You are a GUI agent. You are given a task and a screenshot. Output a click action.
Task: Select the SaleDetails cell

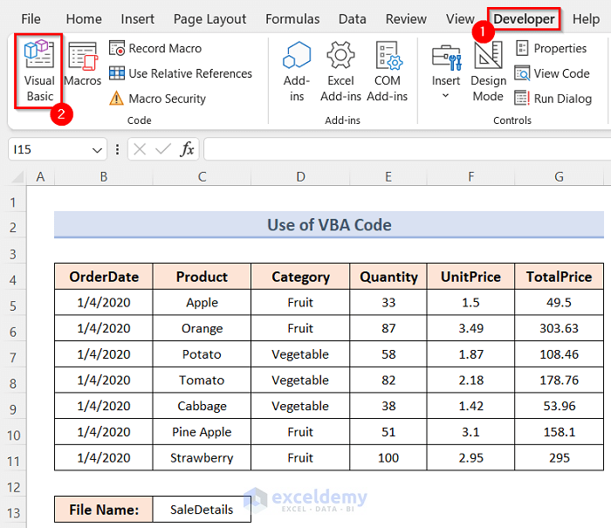click(202, 510)
